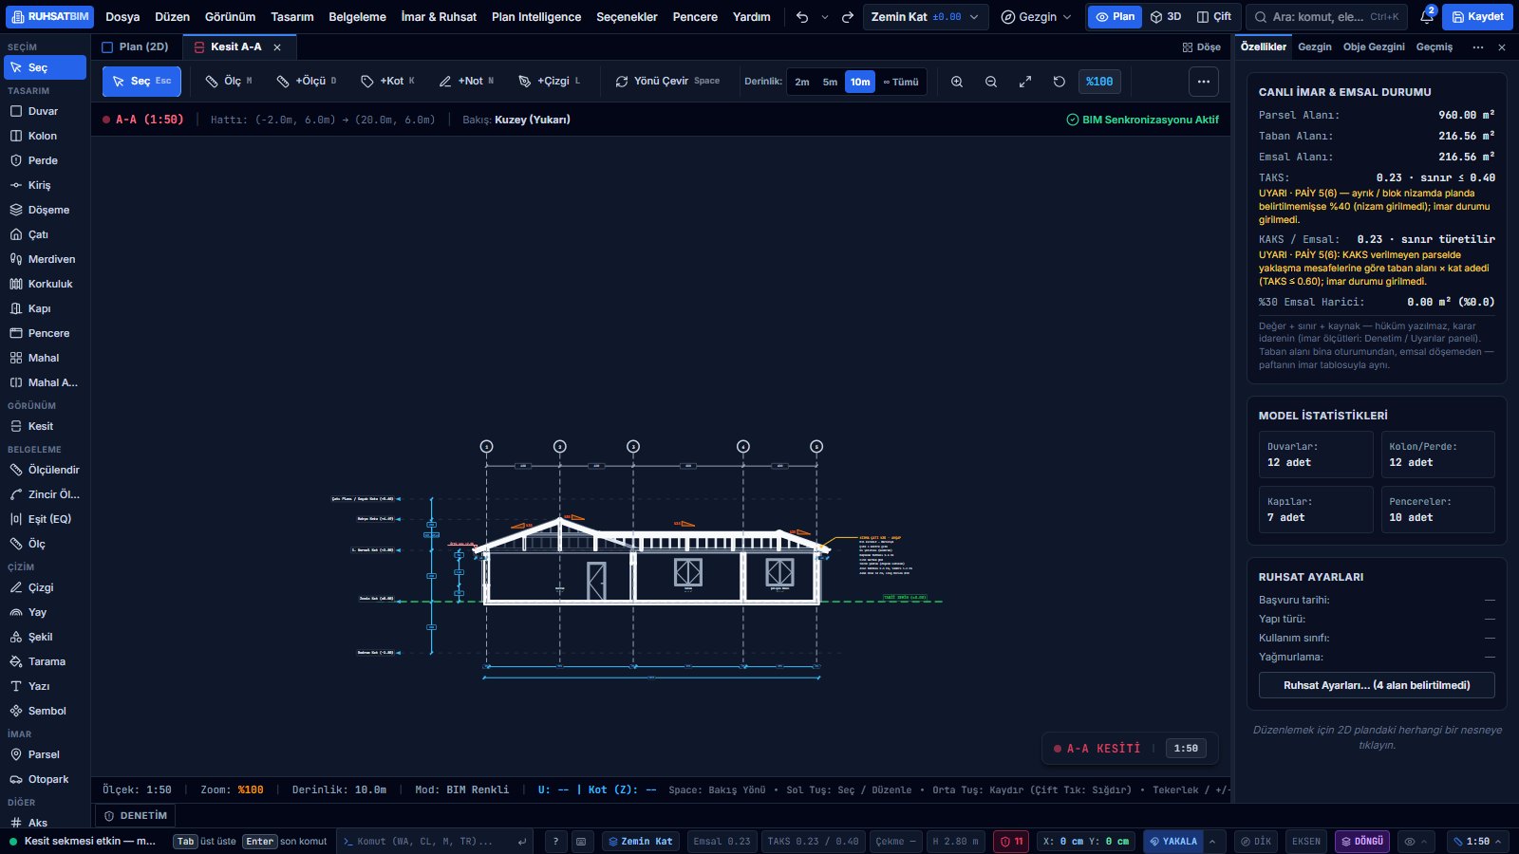Viewport: 1519px width, 854px height.
Task: Choose the Çatı roof tool
Action: click(45, 234)
